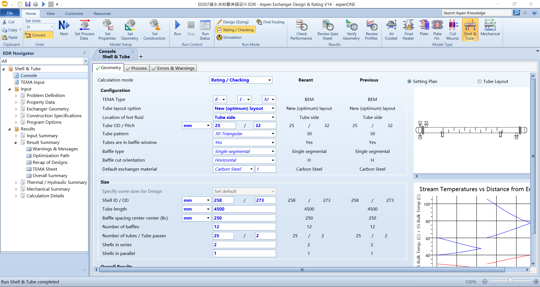Image resolution: width=540 pixels, height=287 pixels.
Task: Select the Tube Layout radio button
Action: tap(480, 82)
